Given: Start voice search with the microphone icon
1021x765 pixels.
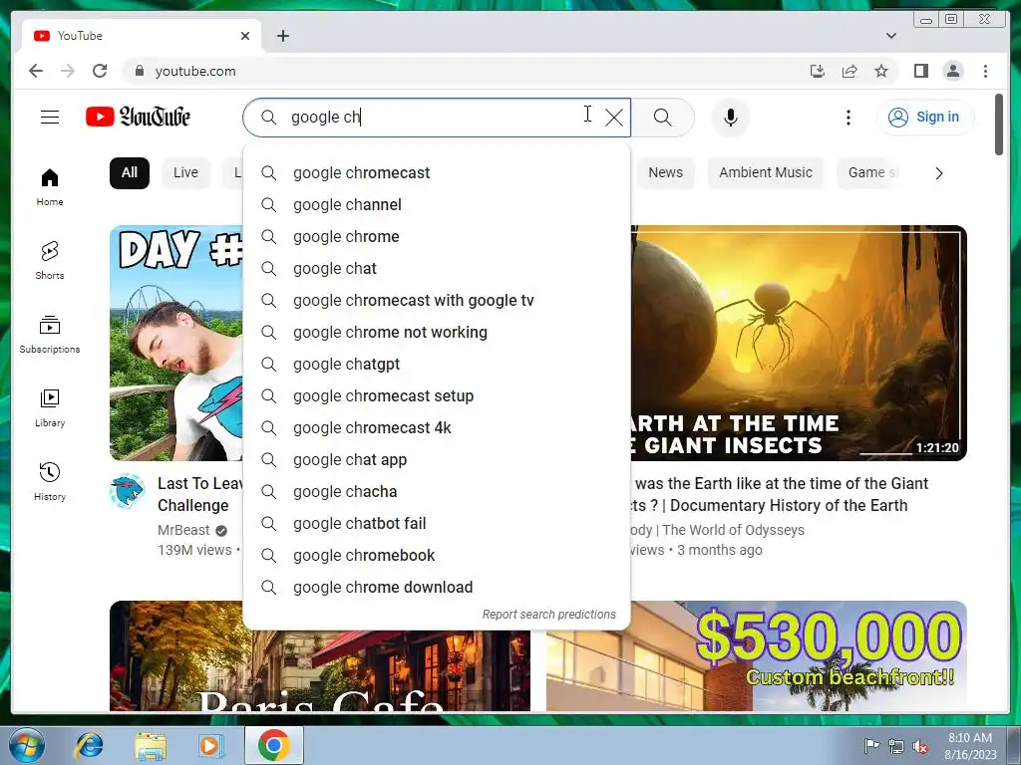Looking at the screenshot, I should pyautogui.click(x=731, y=118).
